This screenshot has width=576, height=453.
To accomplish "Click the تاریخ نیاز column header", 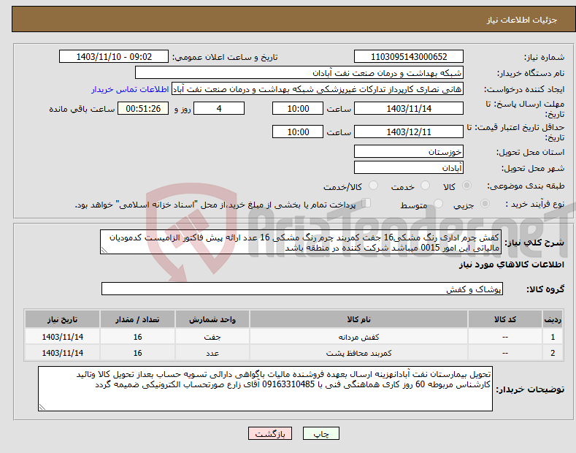I will 63,319.
